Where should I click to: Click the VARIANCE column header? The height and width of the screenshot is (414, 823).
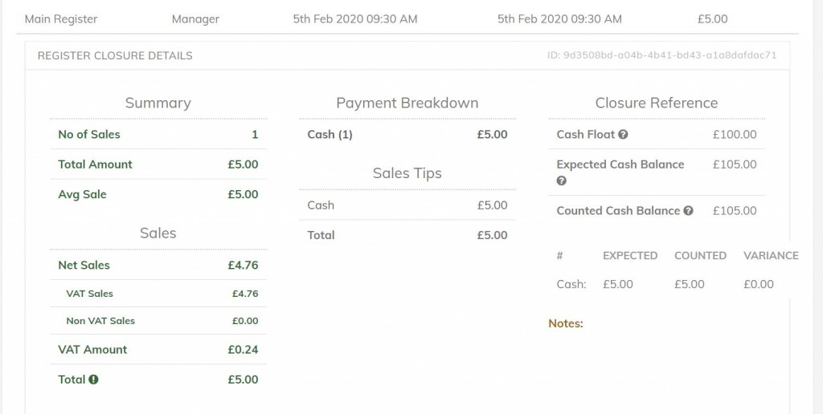(x=770, y=256)
